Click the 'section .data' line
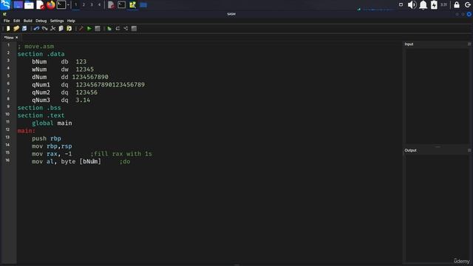Screen dimensions: 473x266 [41, 54]
